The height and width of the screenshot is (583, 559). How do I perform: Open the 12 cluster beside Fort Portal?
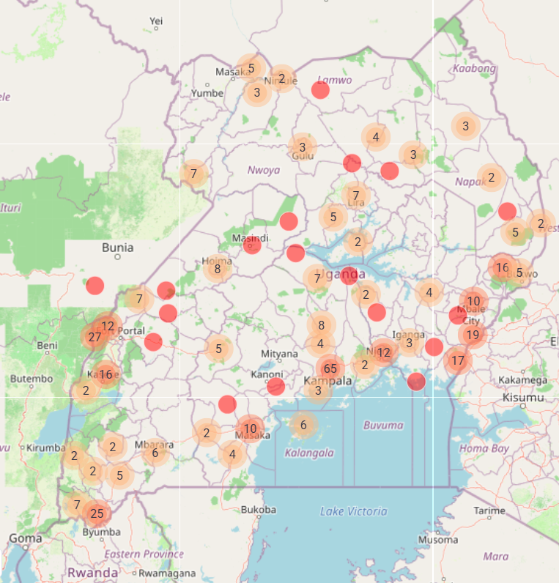pos(108,326)
